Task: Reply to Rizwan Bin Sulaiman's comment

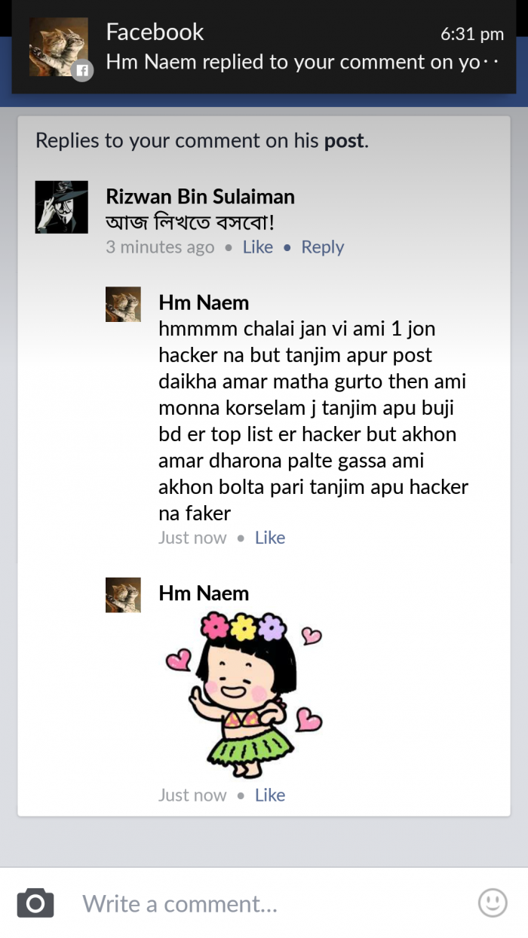Action: tap(322, 247)
